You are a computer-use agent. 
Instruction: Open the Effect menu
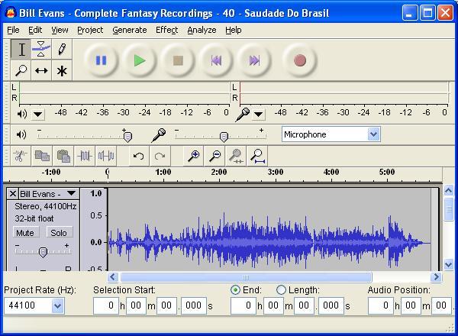pos(166,30)
